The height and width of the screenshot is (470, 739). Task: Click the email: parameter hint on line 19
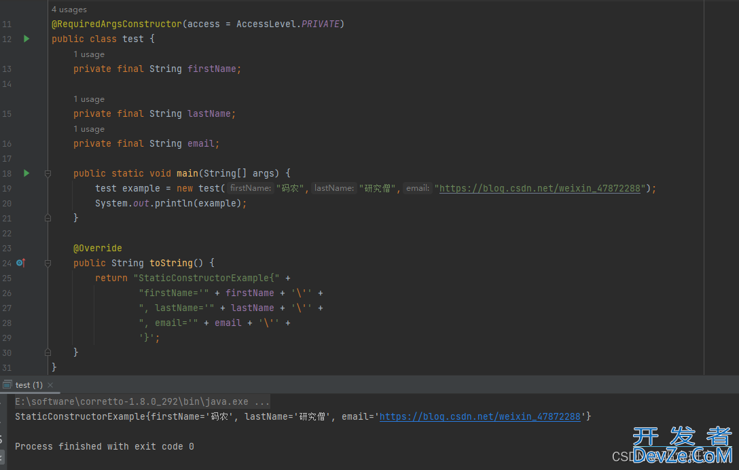pyautogui.click(x=418, y=188)
